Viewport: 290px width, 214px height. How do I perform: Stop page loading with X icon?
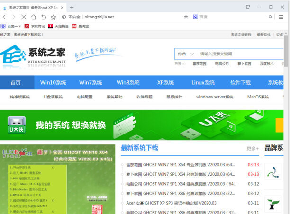click(x=24, y=17)
